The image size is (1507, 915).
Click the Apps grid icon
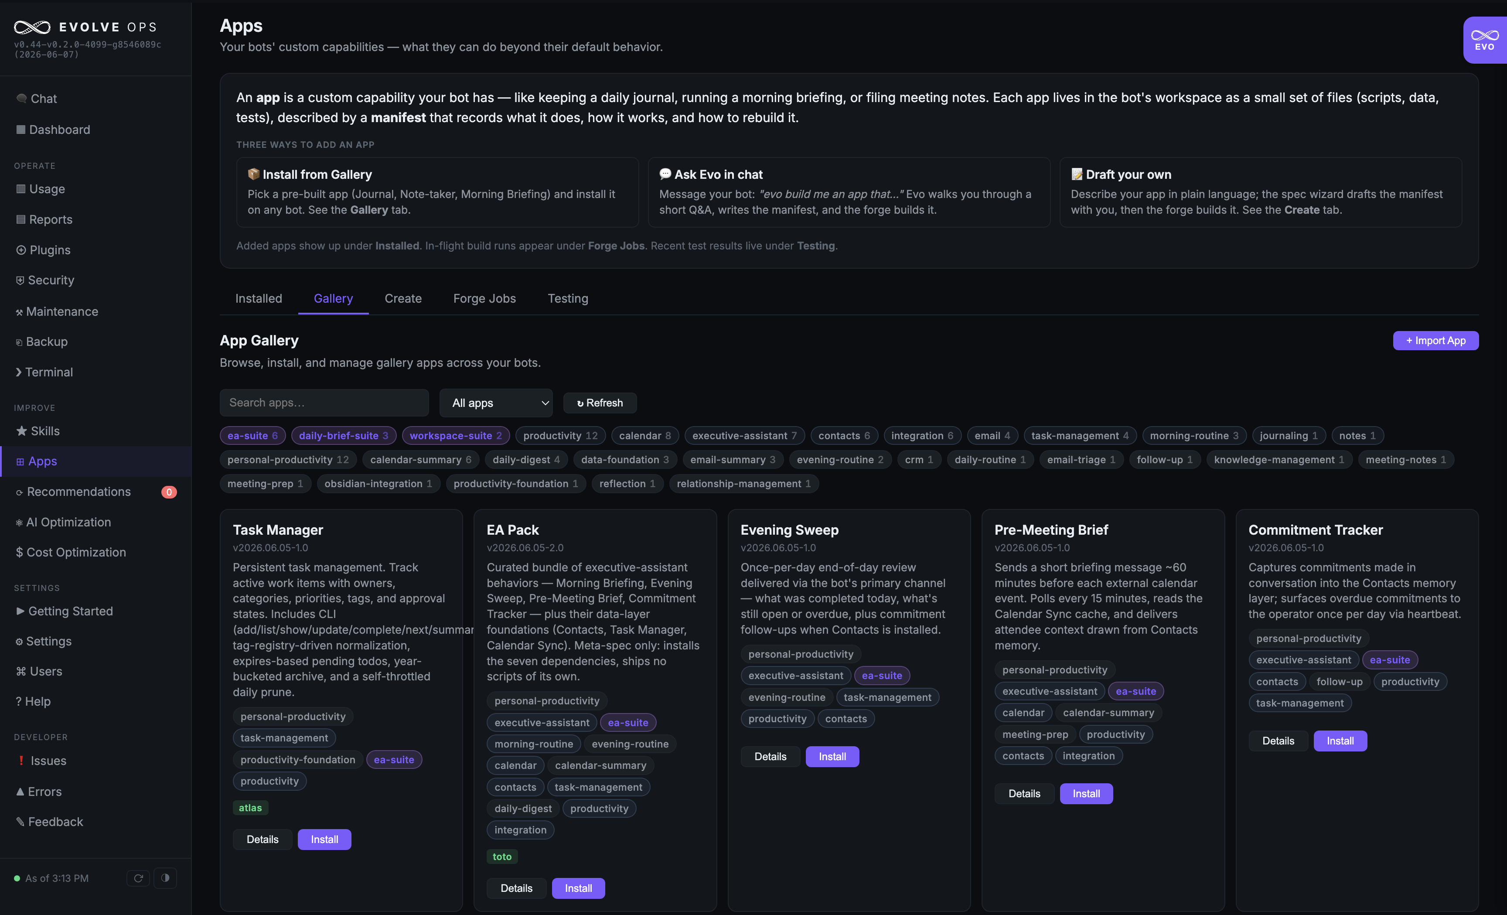coord(20,462)
